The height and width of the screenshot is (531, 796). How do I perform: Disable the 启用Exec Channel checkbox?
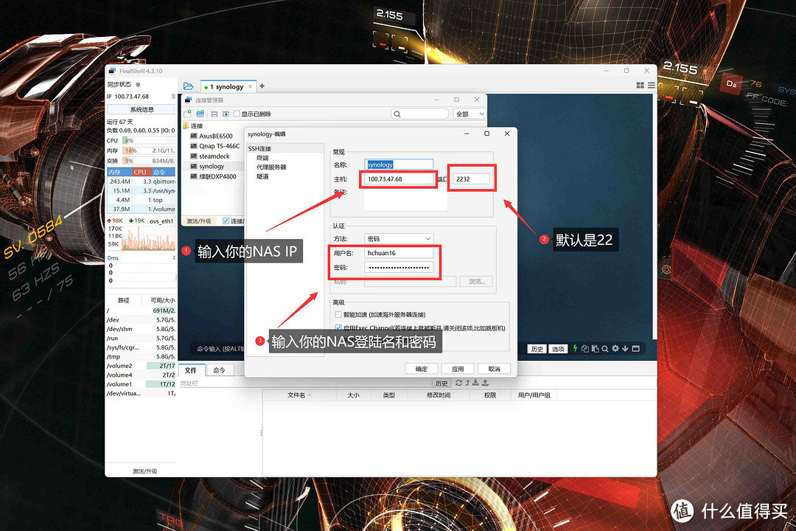click(340, 327)
